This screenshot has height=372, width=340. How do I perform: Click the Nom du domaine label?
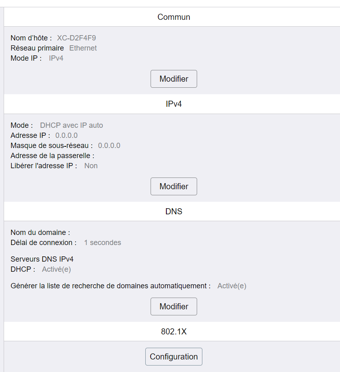[40, 232]
